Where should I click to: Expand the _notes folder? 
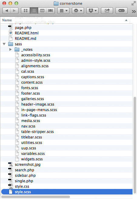coord(11,50)
